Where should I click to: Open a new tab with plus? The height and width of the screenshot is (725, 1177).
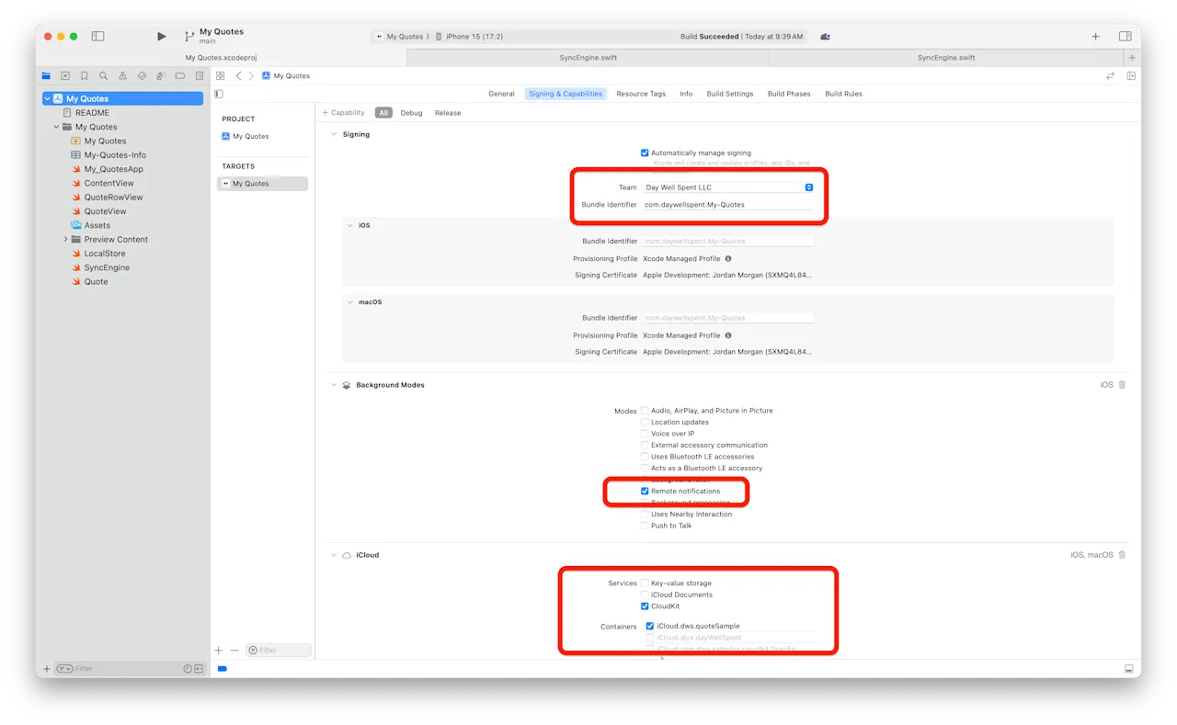(1132, 57)
